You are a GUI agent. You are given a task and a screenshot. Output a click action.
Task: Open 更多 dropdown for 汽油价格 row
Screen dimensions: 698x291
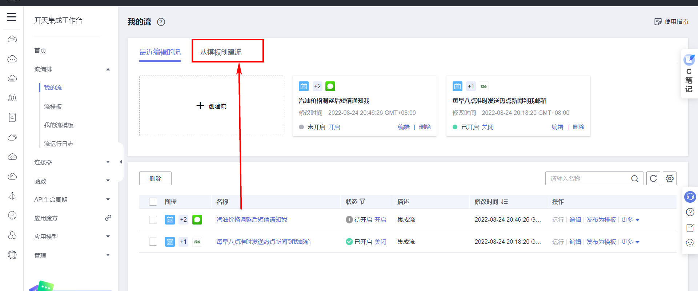pyautogui.click(x=630, y=220)
